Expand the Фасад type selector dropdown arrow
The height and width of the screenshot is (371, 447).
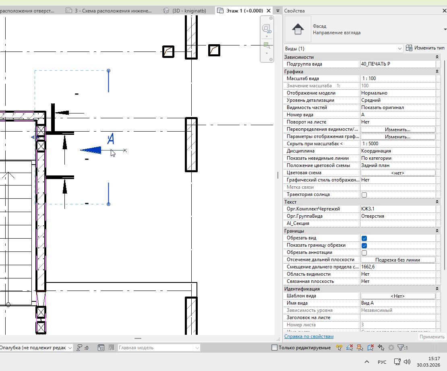(x=445, y=29)
